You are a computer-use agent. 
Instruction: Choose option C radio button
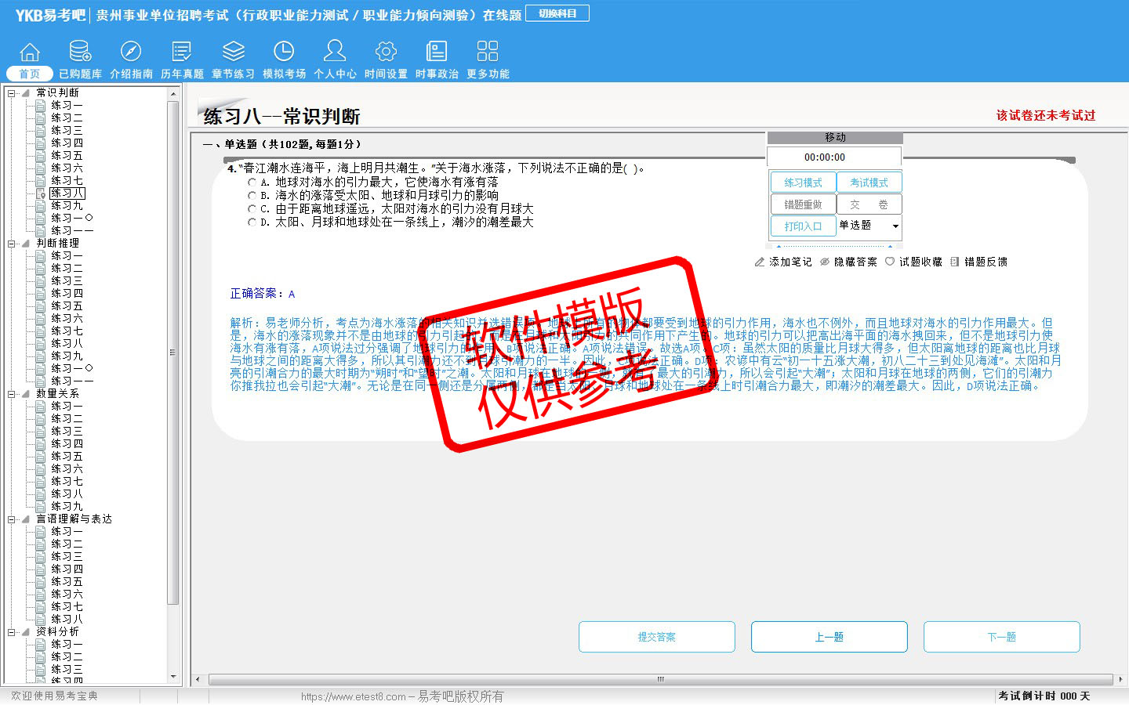click(x=252, y=209)
